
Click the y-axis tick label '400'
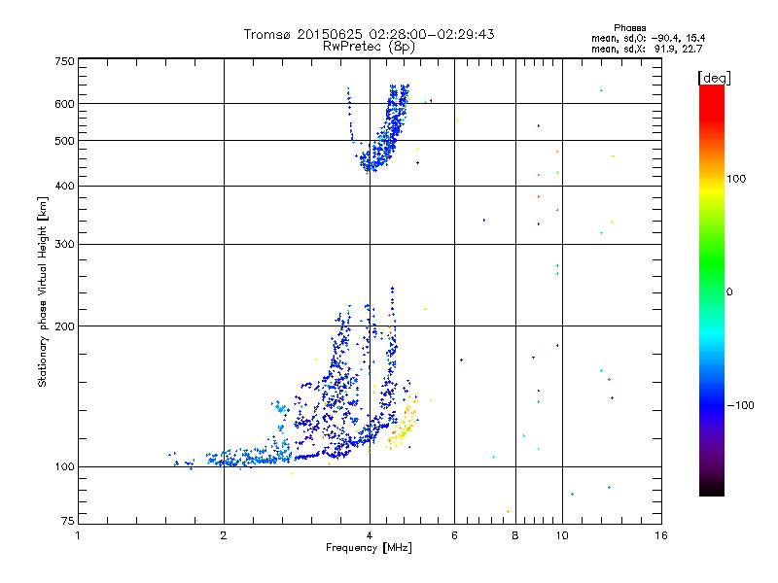[65, 187]
